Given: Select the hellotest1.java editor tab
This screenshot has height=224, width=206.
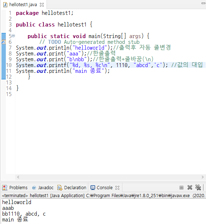Looking at the screenshot, I should 24,5.
